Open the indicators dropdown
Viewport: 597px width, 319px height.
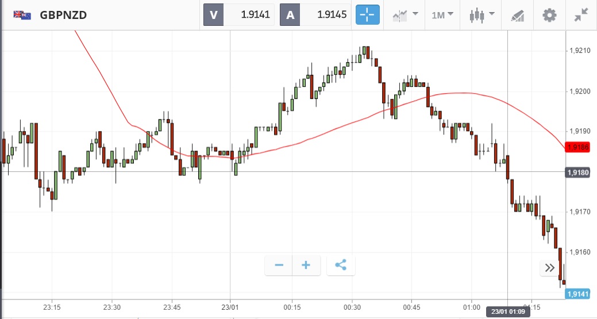(x=406, y=15)
